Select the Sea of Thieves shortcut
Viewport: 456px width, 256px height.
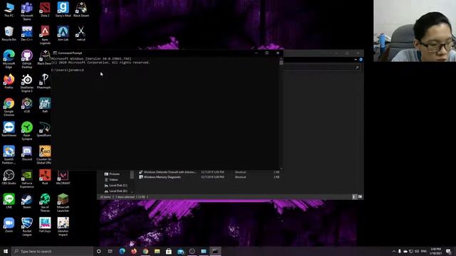click(45, 203)
